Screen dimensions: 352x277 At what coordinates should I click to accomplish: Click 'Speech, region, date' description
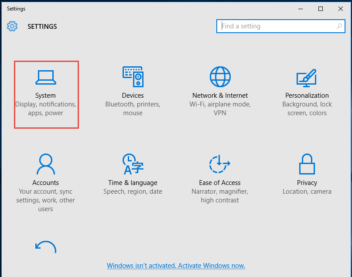(x=133, y=192)
